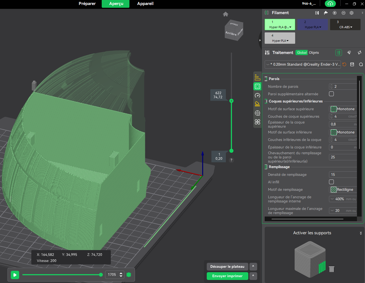Image resolution: width=365 pixels, height=283 pixels.
Task: Click the faucet flush volumes icon
Action: 326,13
